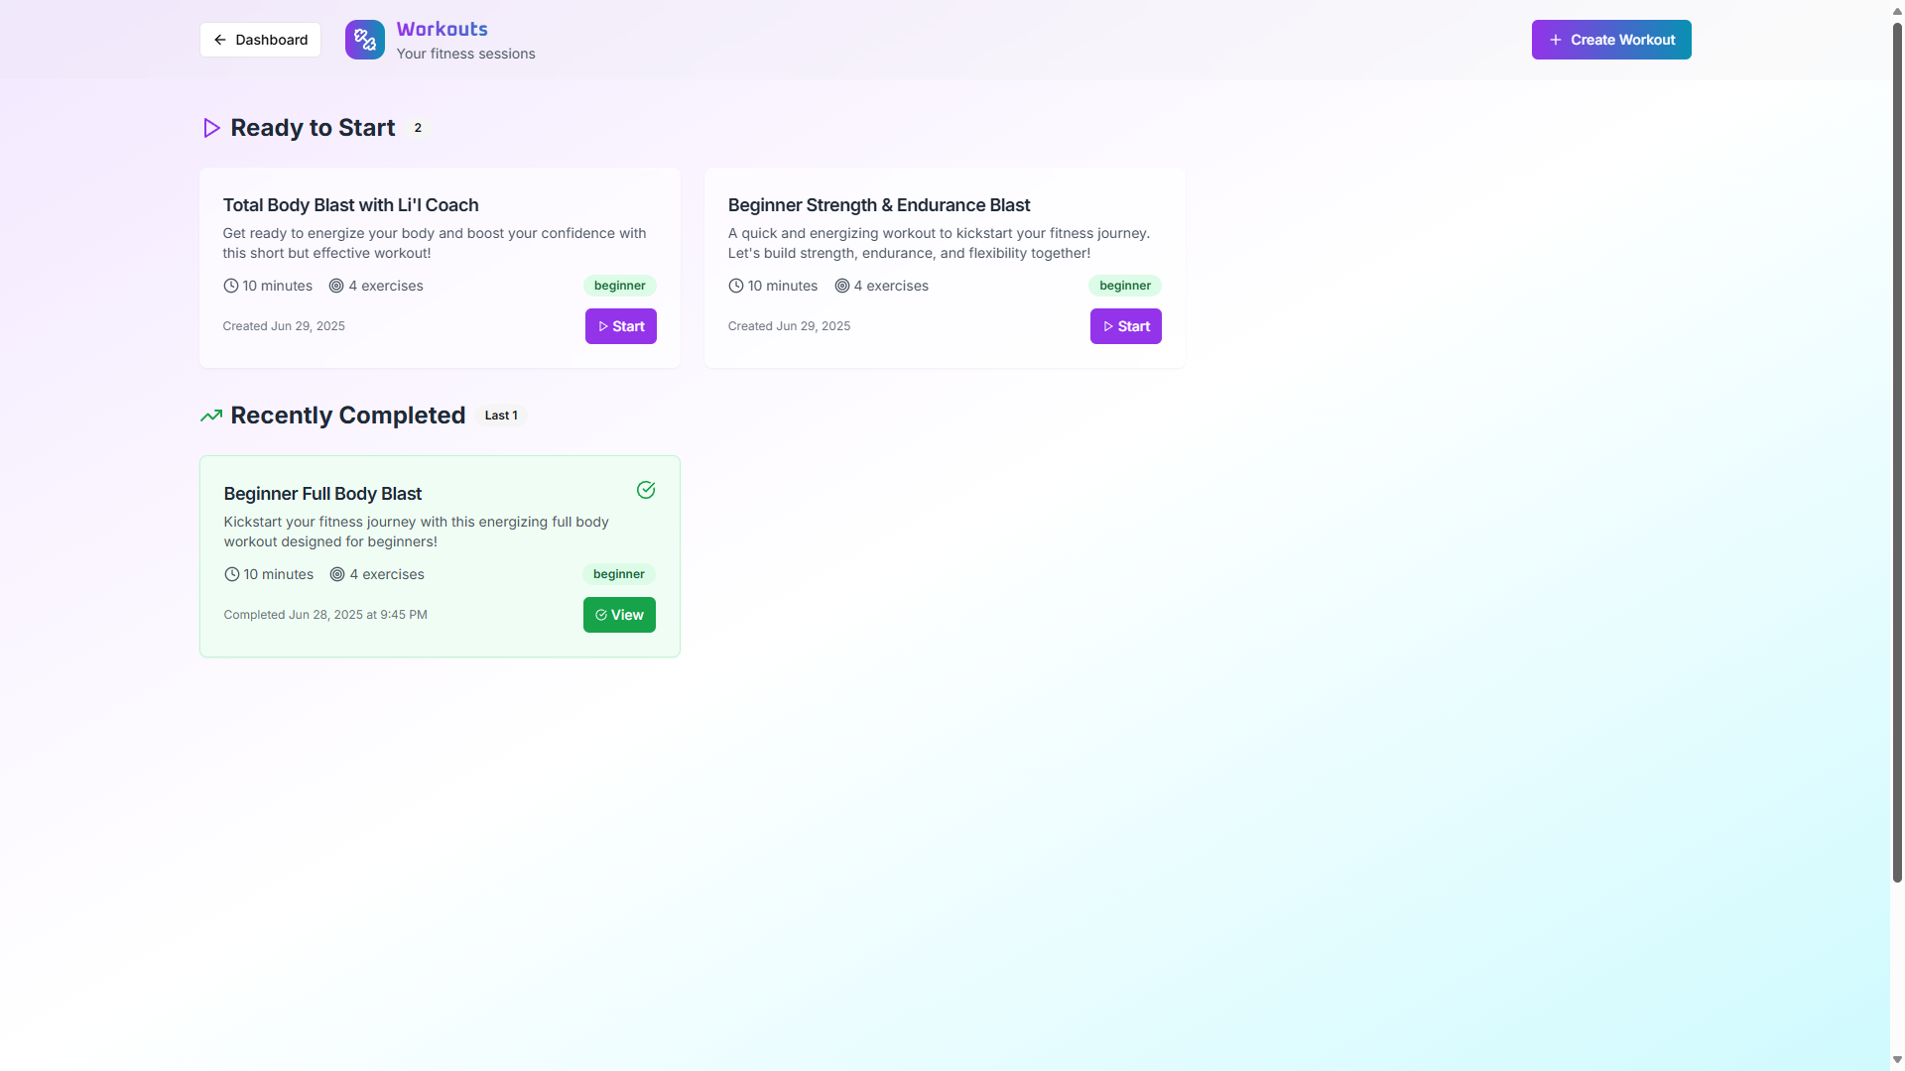Click the clock icon on Beginner Full Body Blast card
Image resolution: width=1905 pixels, height=1071 pixels.
click(x=232, y=574)
